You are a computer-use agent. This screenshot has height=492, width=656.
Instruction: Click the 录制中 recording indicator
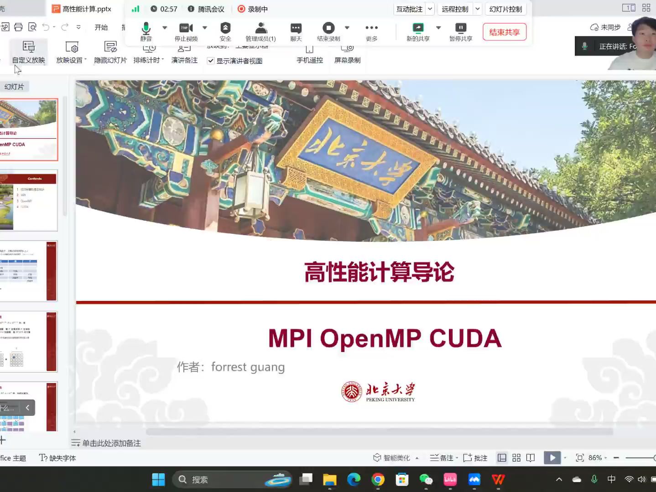[x=253, y=9]
